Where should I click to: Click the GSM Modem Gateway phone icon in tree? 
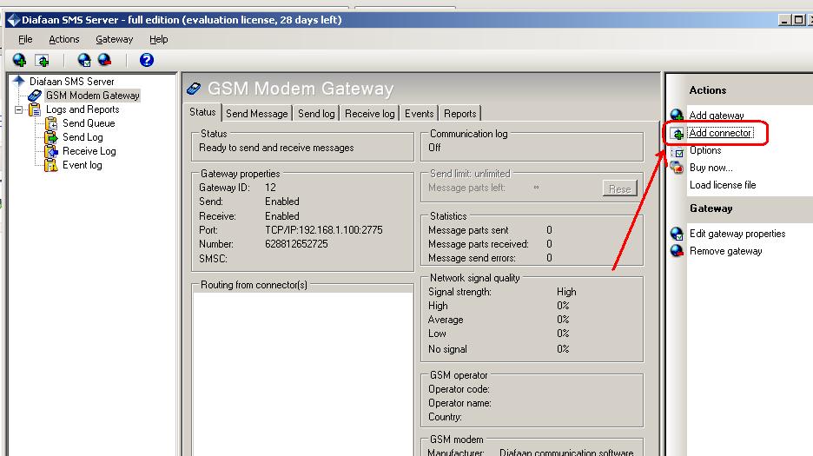[35, 96]
